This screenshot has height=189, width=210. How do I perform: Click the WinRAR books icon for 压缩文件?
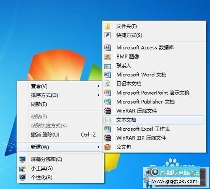tap(108, 111)
